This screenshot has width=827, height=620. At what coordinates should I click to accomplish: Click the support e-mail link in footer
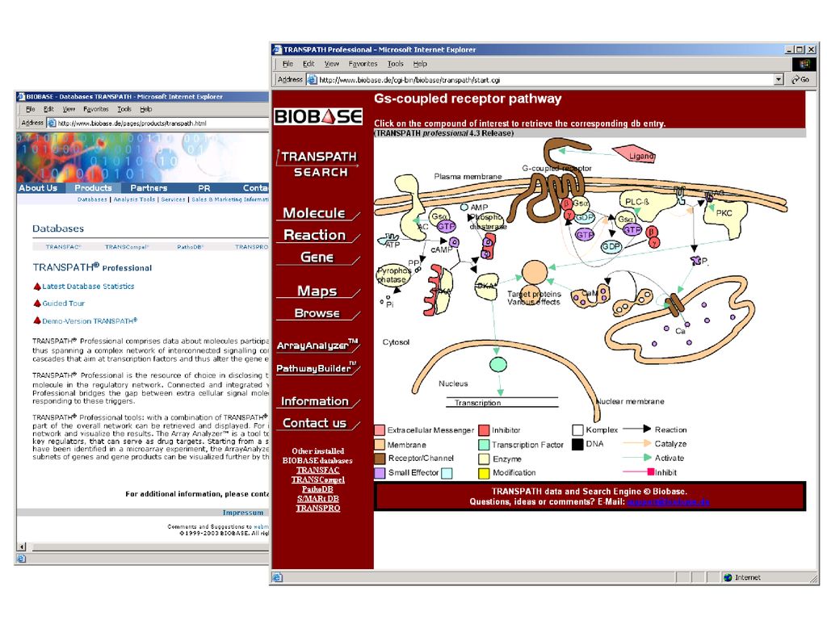pos(668,501)
